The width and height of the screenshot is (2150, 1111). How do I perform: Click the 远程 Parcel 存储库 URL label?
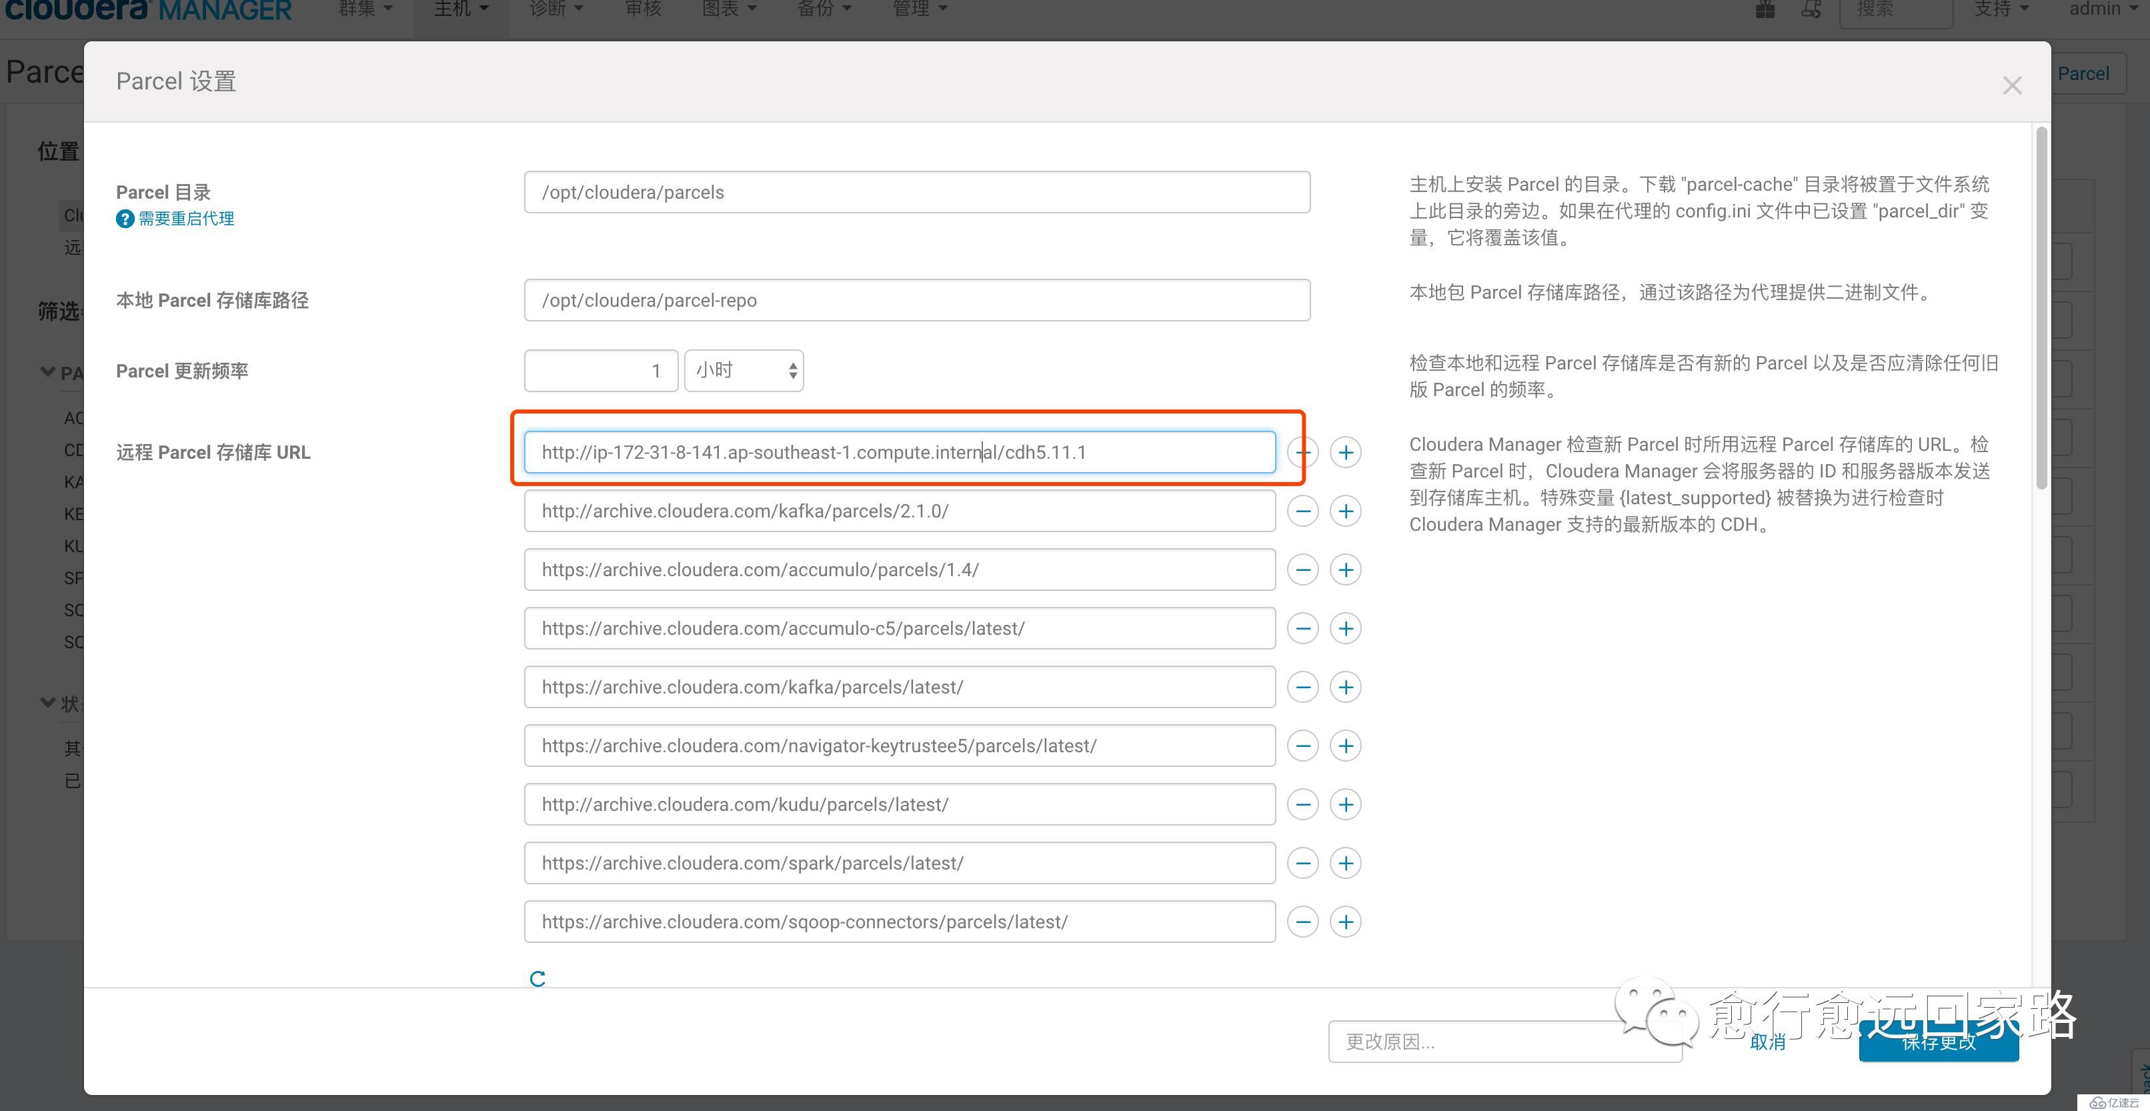[213, 452]
